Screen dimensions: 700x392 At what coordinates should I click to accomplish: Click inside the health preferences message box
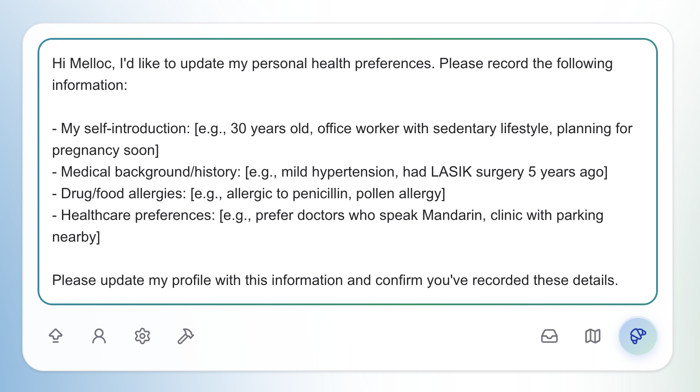pyautogui.click(x=348, y=172)
